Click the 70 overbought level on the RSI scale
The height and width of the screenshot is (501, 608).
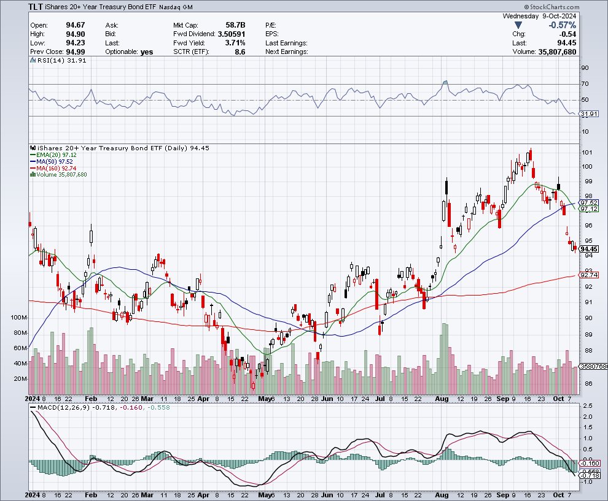(585, 83)
